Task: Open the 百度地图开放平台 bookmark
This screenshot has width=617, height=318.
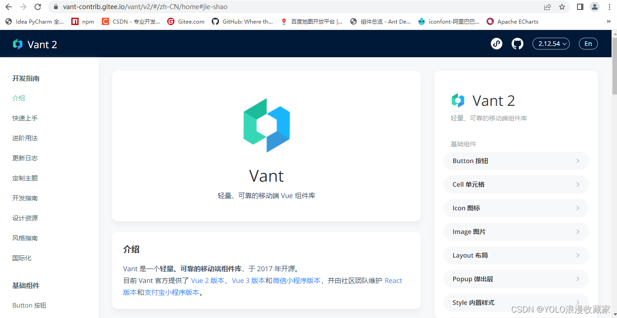Action: [312, 21]
